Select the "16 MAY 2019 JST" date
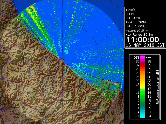The width and height of the screenshot is (166, 124). click(145, 45)
